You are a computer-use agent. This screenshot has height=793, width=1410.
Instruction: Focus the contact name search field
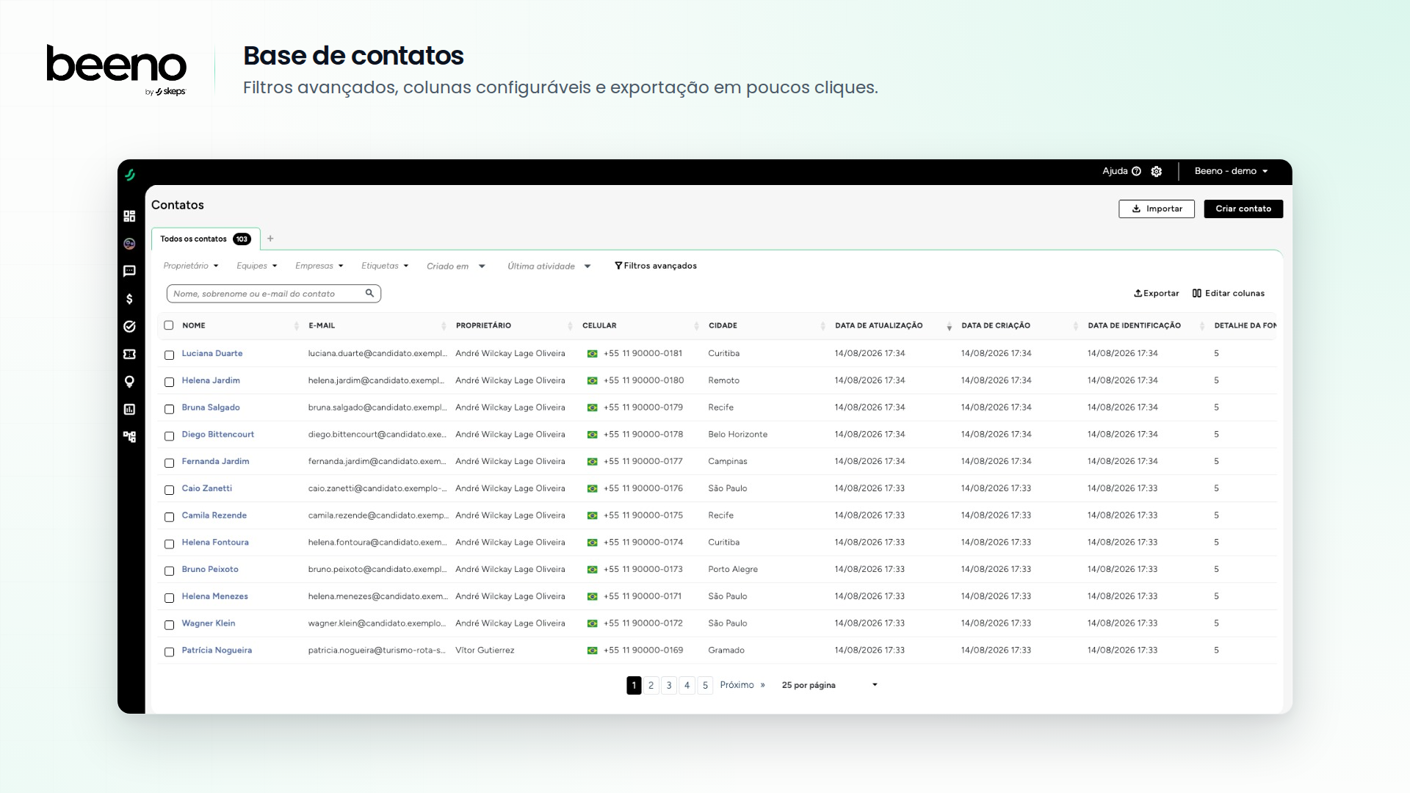(x=273, y=294)
